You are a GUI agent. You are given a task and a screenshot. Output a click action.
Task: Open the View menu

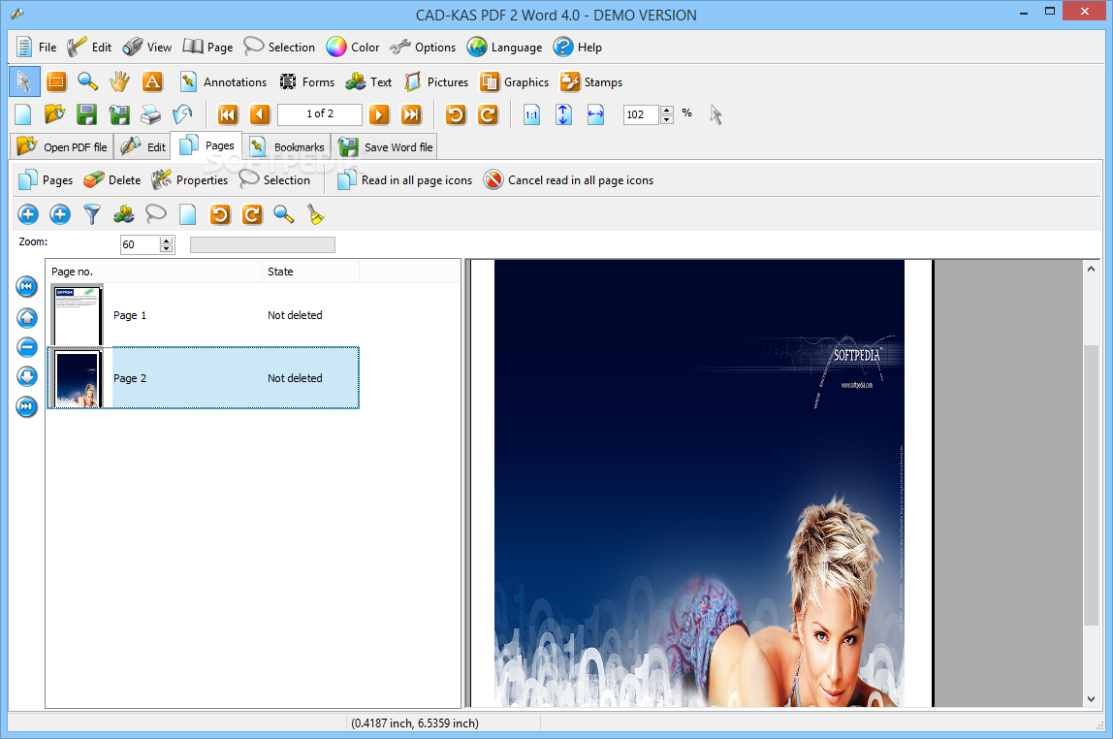click(x=147, y=47)
